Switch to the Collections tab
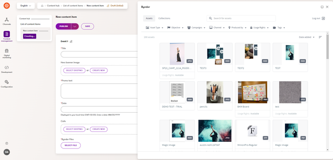Screen dimensions: 333x160 click(164, 19)
